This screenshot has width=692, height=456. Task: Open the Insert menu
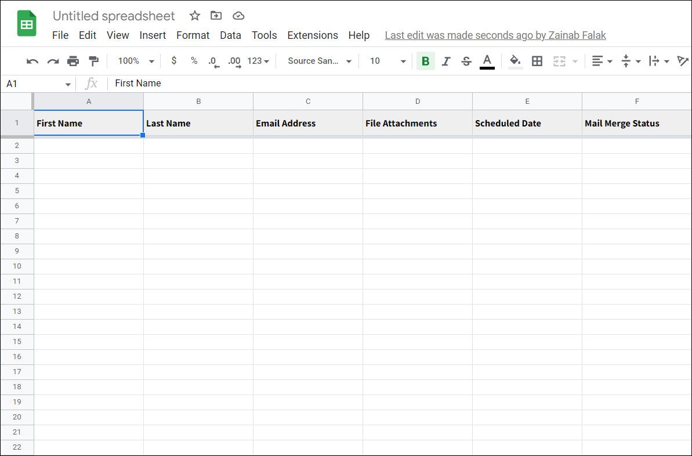coord(153,35)
